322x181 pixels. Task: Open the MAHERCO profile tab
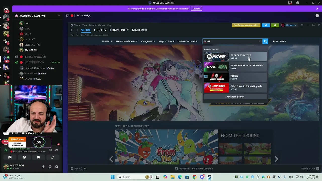[x=140, y=30]
